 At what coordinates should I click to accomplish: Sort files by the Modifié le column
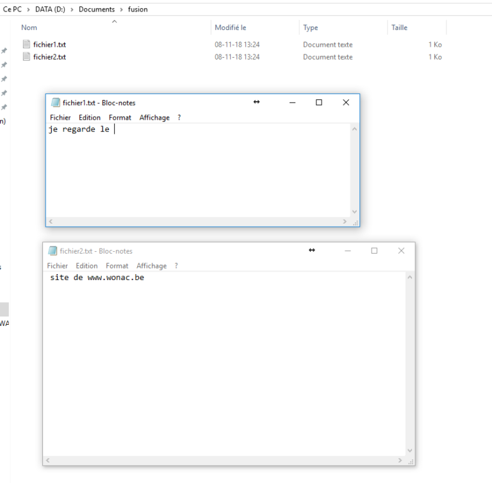[x=231, y=28]
